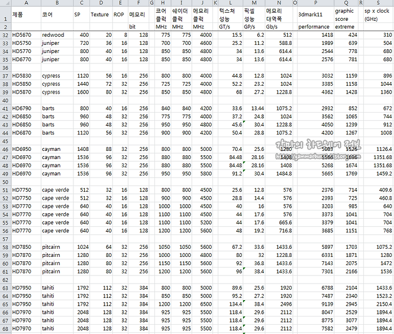Select the '3dmark11' header cell
Image resolution: width=394 pixels, height=334 pixels.
coord(316,15)
